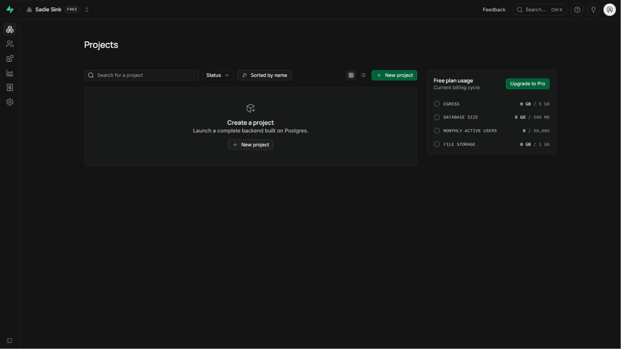Click the EGRESS usage label

[x=451, y=104]
